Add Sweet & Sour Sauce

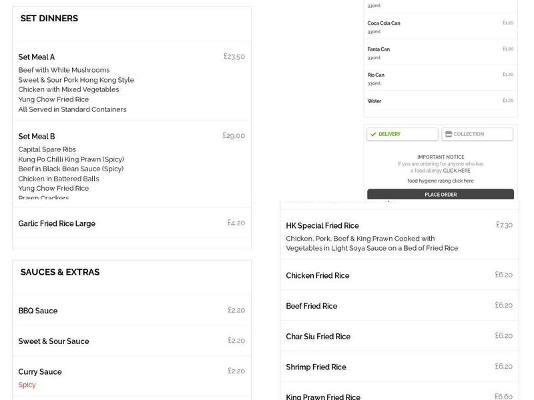pyautogui.click(x=131, y=341)
